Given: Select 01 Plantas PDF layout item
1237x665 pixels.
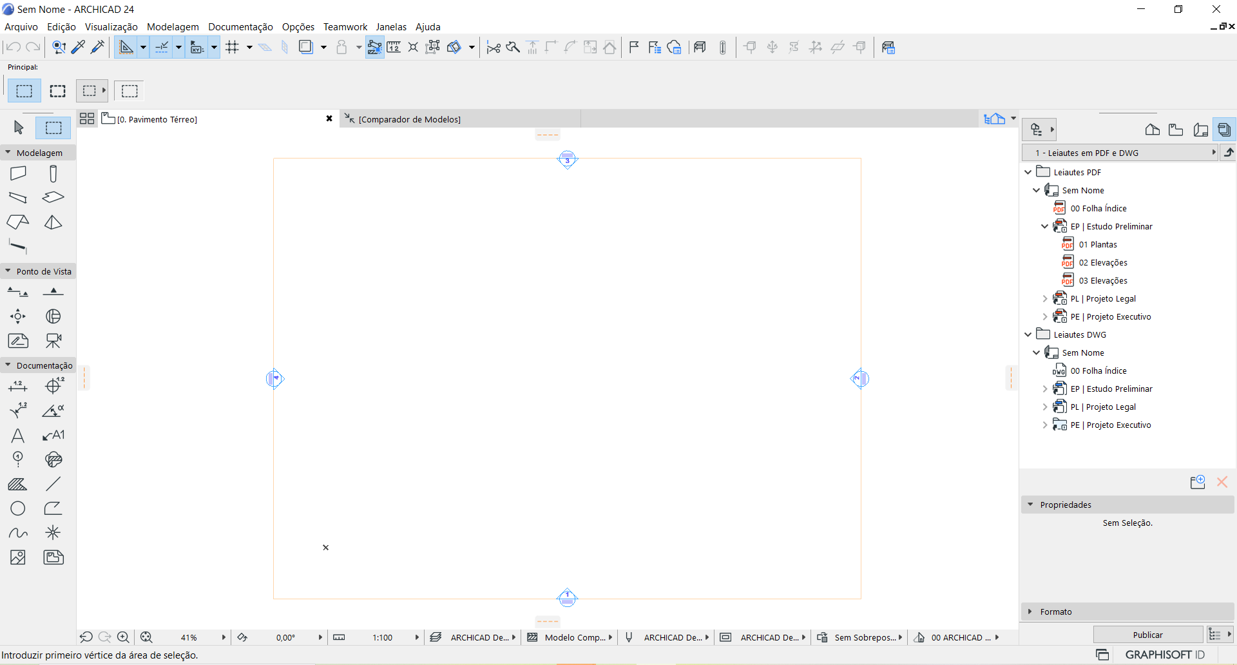Looking at the screenshot, I should pos(1104,244).
